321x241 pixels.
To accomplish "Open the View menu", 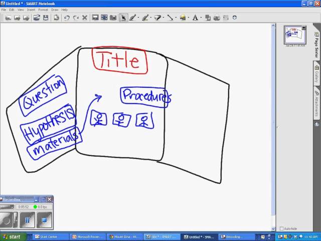I will (21, 10).
